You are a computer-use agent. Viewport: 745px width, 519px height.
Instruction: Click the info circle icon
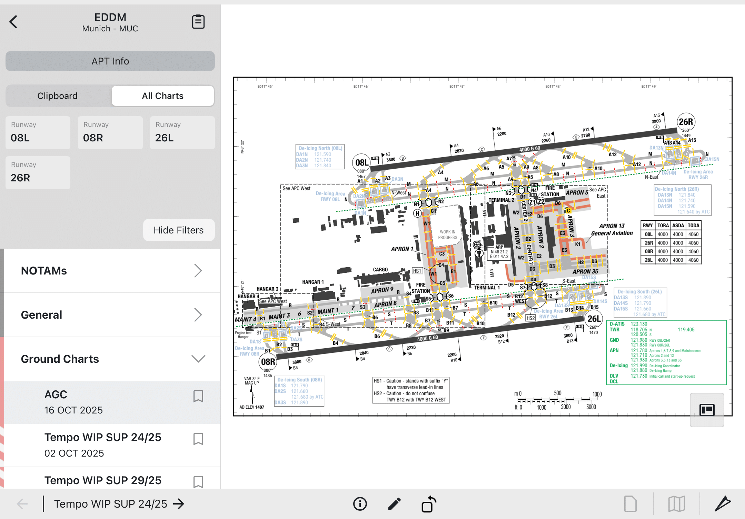360,504
